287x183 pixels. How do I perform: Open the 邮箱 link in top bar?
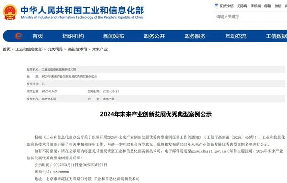(x=268, y=6)
